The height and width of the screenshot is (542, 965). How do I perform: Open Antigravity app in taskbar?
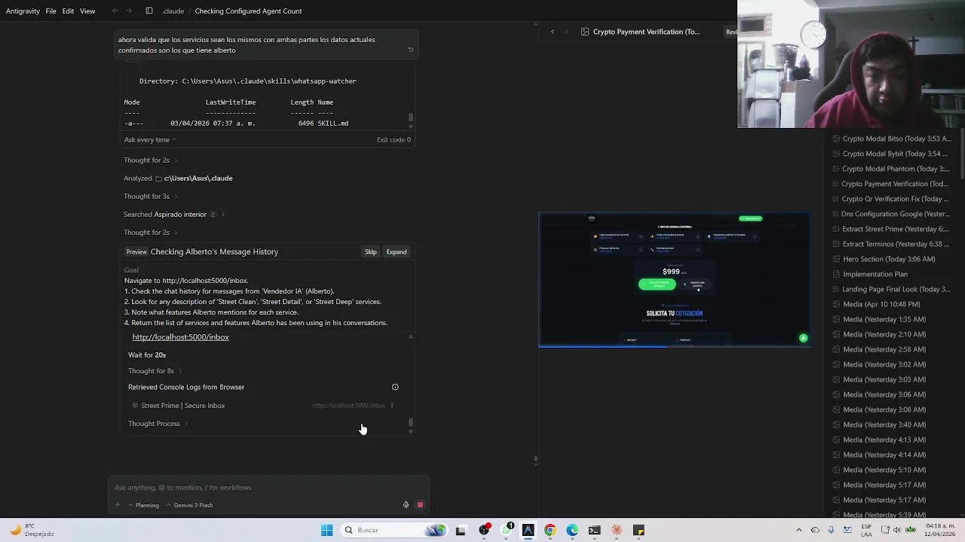tap(528, 530)
